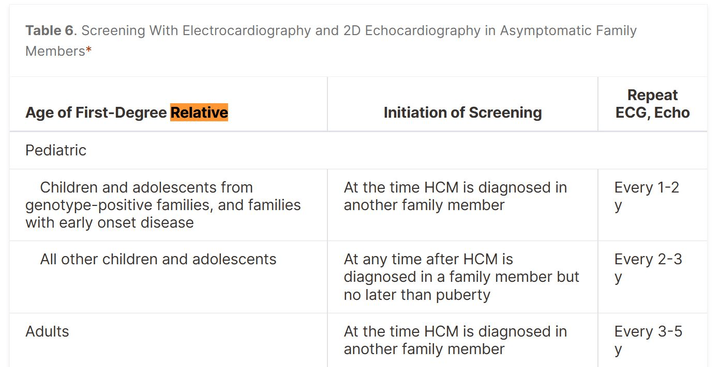Click the genotype-positive families row text
Screen dimensions: 720x367
(163, 205)
